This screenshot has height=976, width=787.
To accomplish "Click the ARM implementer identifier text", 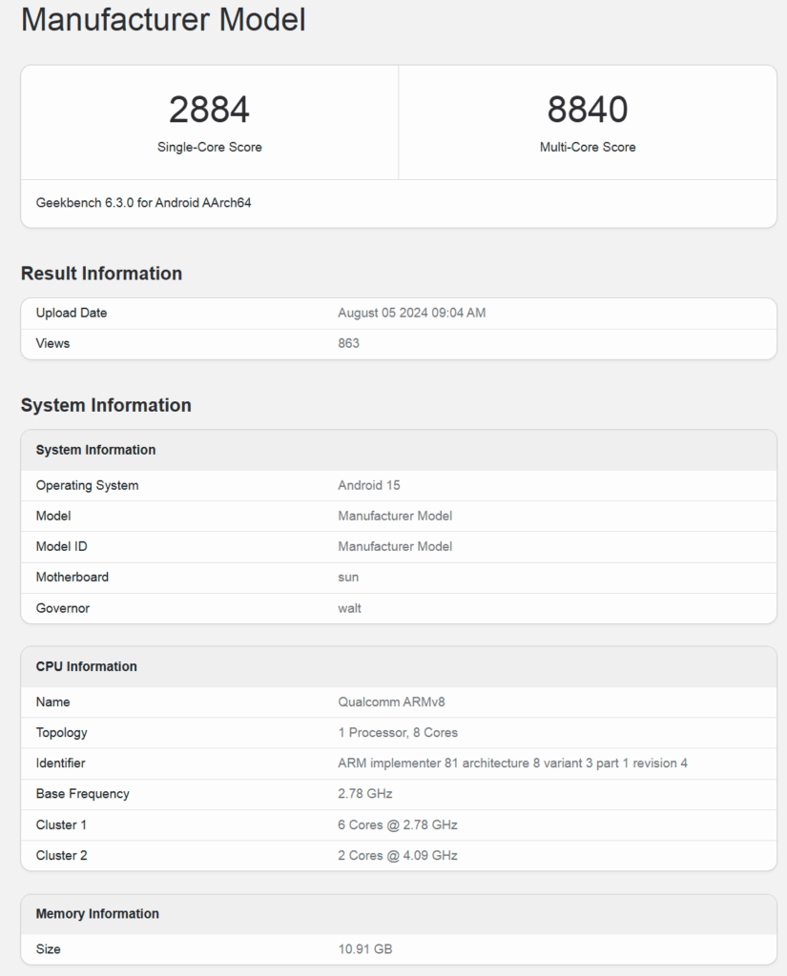I will (x=512, y=763).
